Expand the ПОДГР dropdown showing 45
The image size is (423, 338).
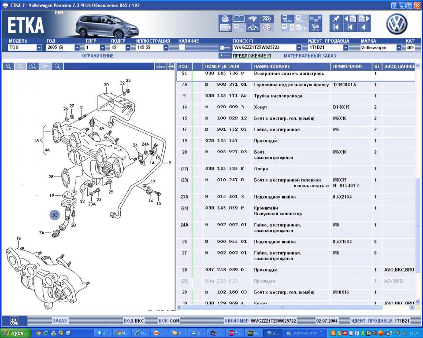coord(128,48)
